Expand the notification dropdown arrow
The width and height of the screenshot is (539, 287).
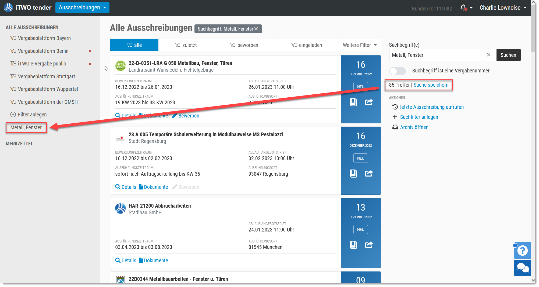point(471,8)
